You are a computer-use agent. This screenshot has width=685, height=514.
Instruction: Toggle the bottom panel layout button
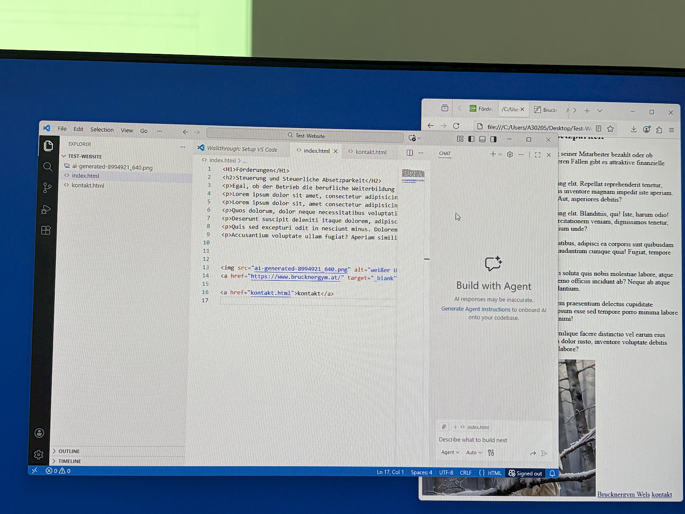482,139
